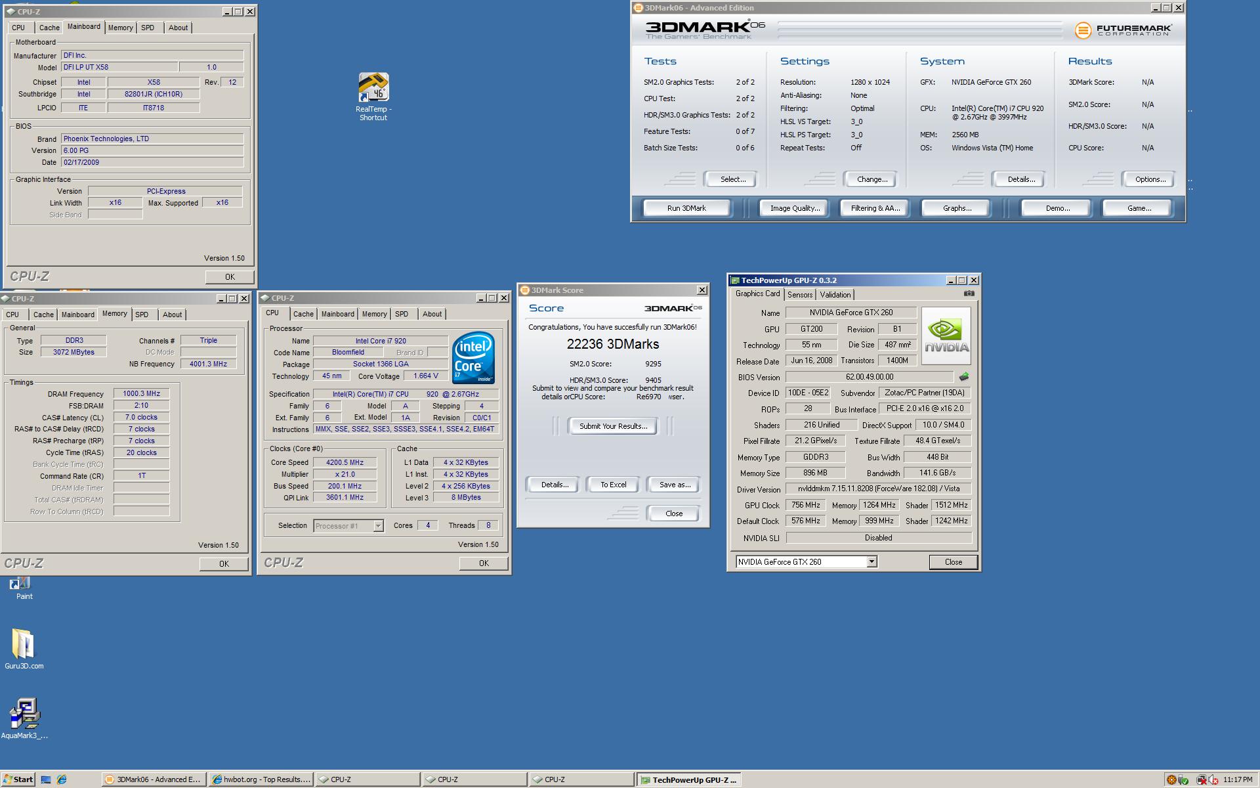Viewport: 1260px width, 788px height.
Task: Click To Excel button
Action: tap(613, 485)
